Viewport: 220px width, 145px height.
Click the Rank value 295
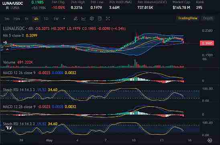[x=199, y=8]
